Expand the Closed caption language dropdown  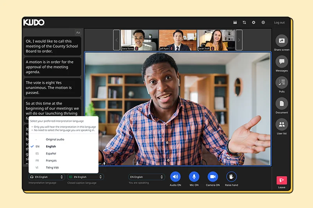tap(86, 177)
